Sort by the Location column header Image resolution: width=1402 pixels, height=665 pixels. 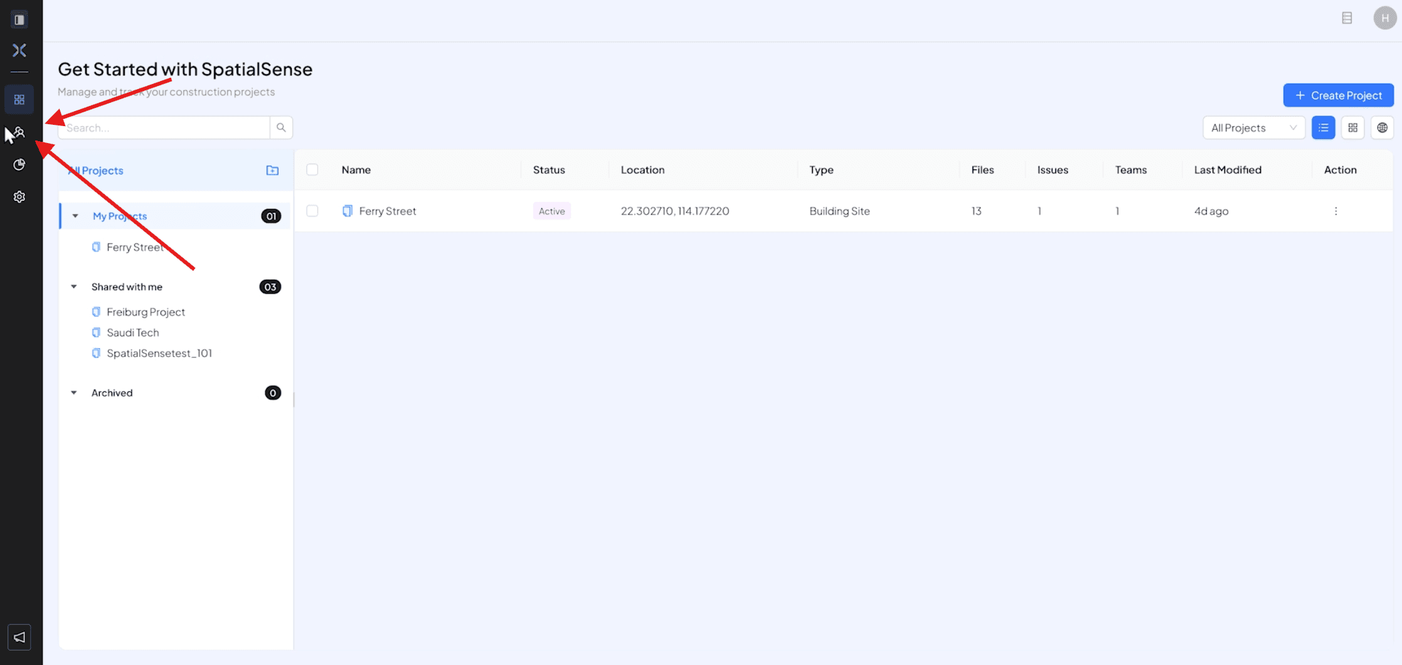point(642,169)
